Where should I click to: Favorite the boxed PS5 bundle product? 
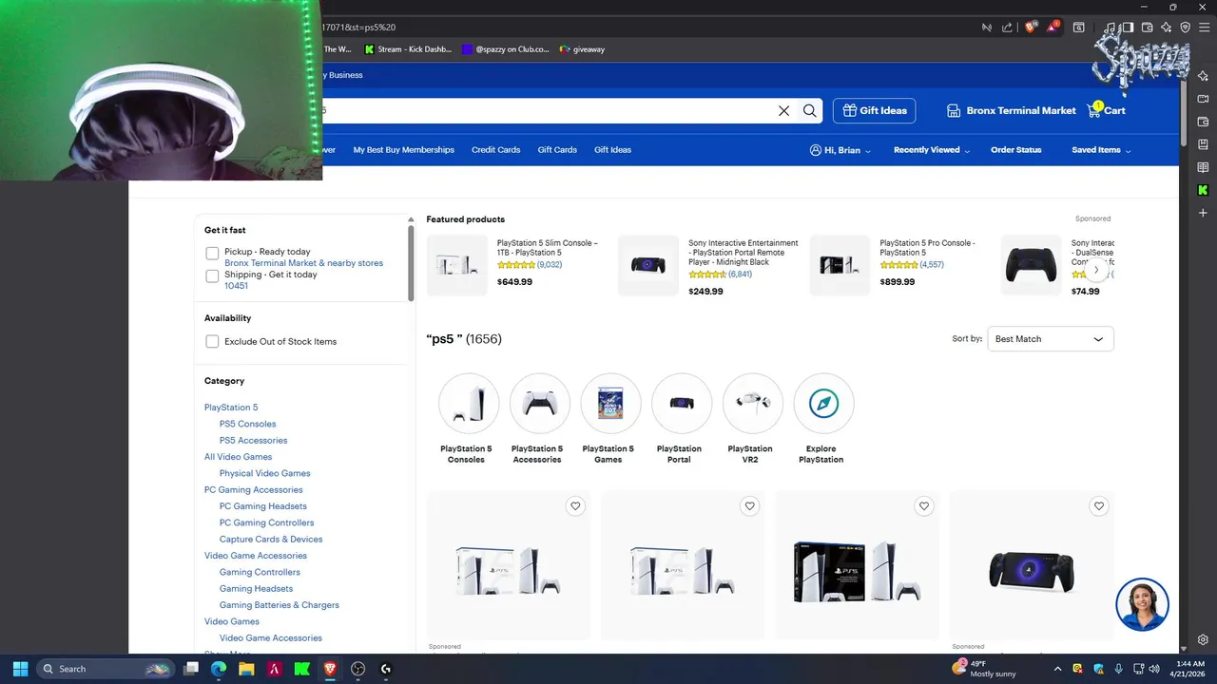[924, 506]
